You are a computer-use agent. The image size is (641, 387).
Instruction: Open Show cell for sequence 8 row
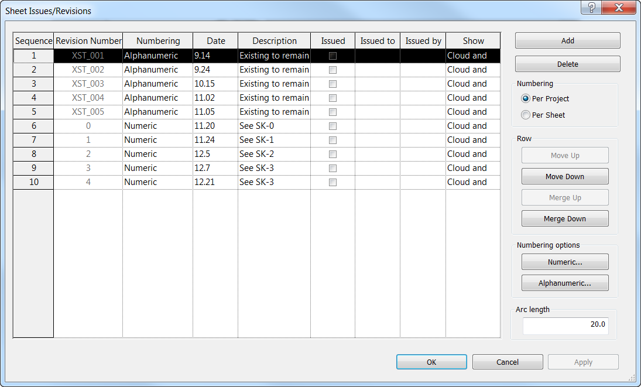pos(473,154)
